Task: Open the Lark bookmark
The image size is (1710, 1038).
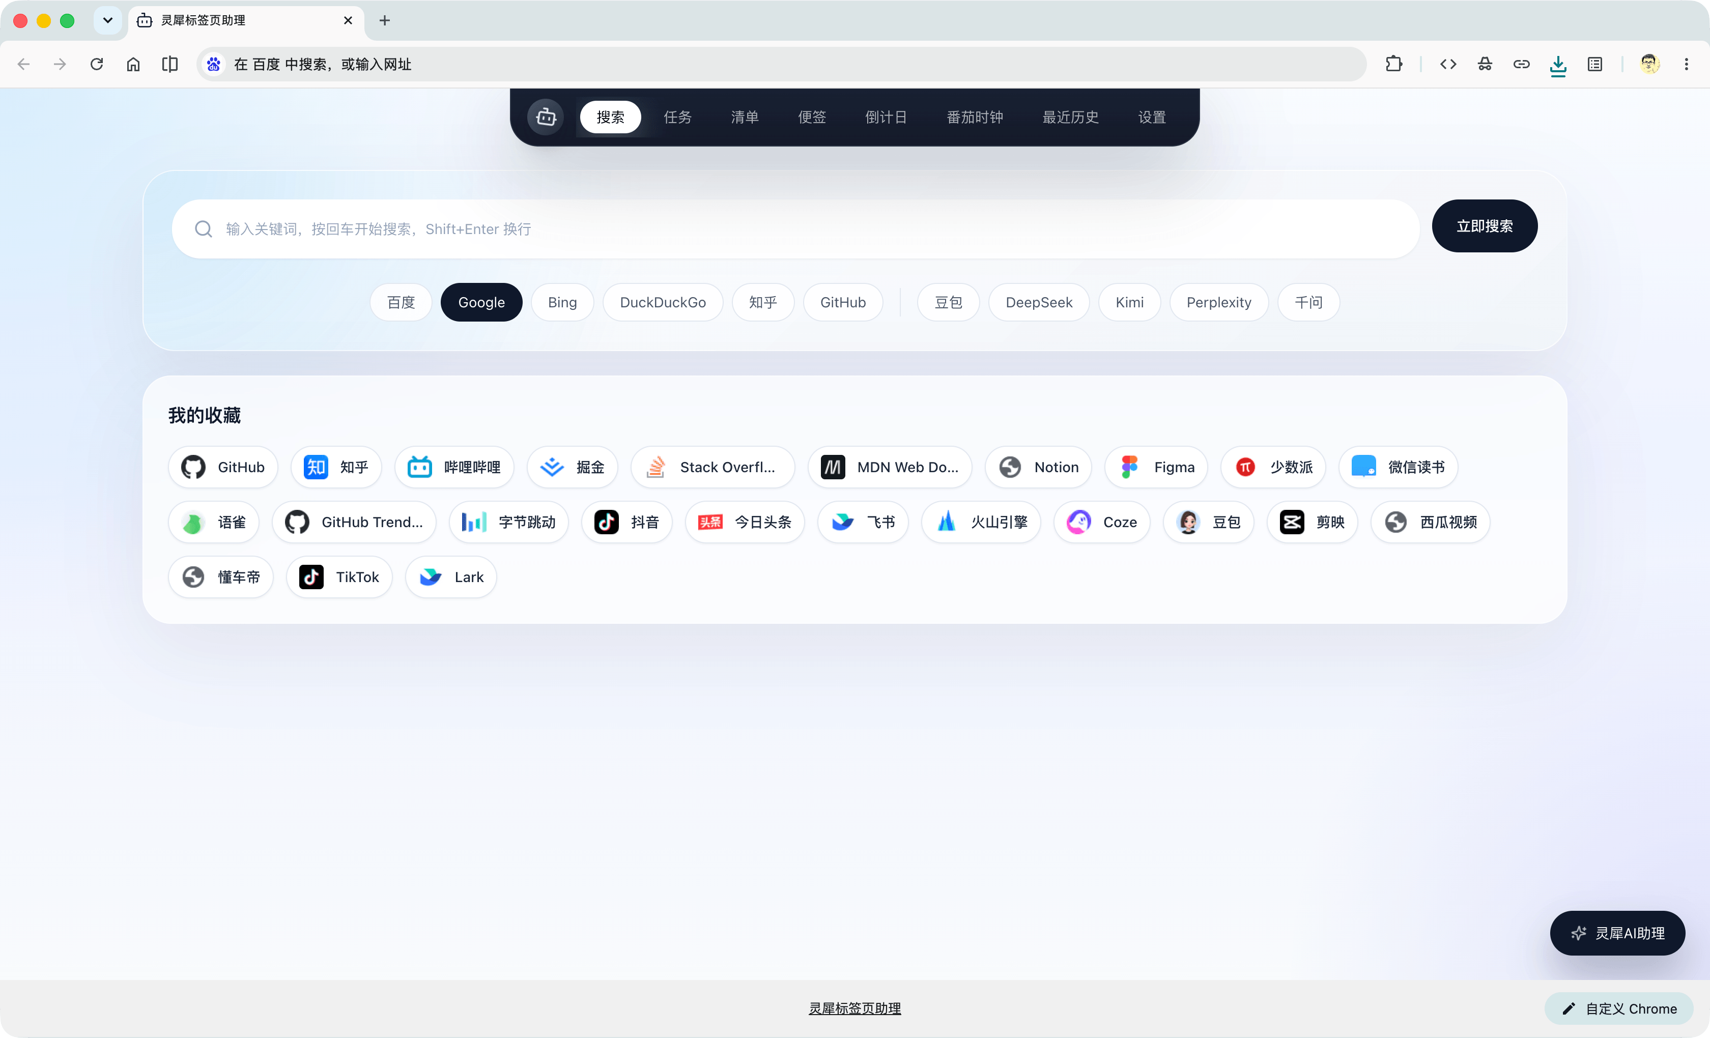Action: [x=450, y=576]
